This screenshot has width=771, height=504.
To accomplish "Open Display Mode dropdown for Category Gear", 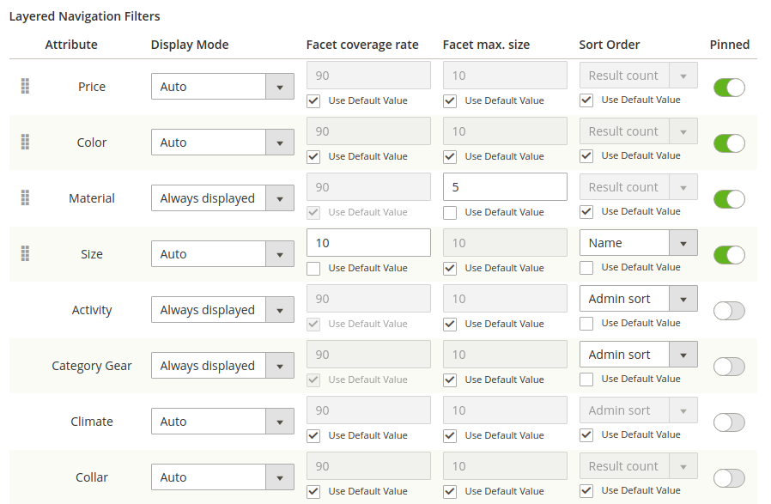I will [222, 366].
